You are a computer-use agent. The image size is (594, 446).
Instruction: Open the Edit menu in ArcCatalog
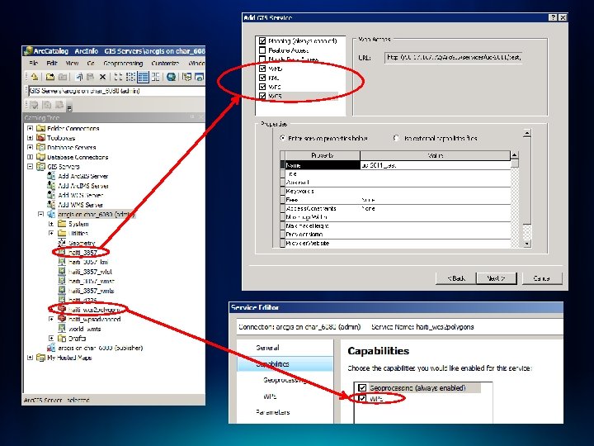click(x=52, y=63)
